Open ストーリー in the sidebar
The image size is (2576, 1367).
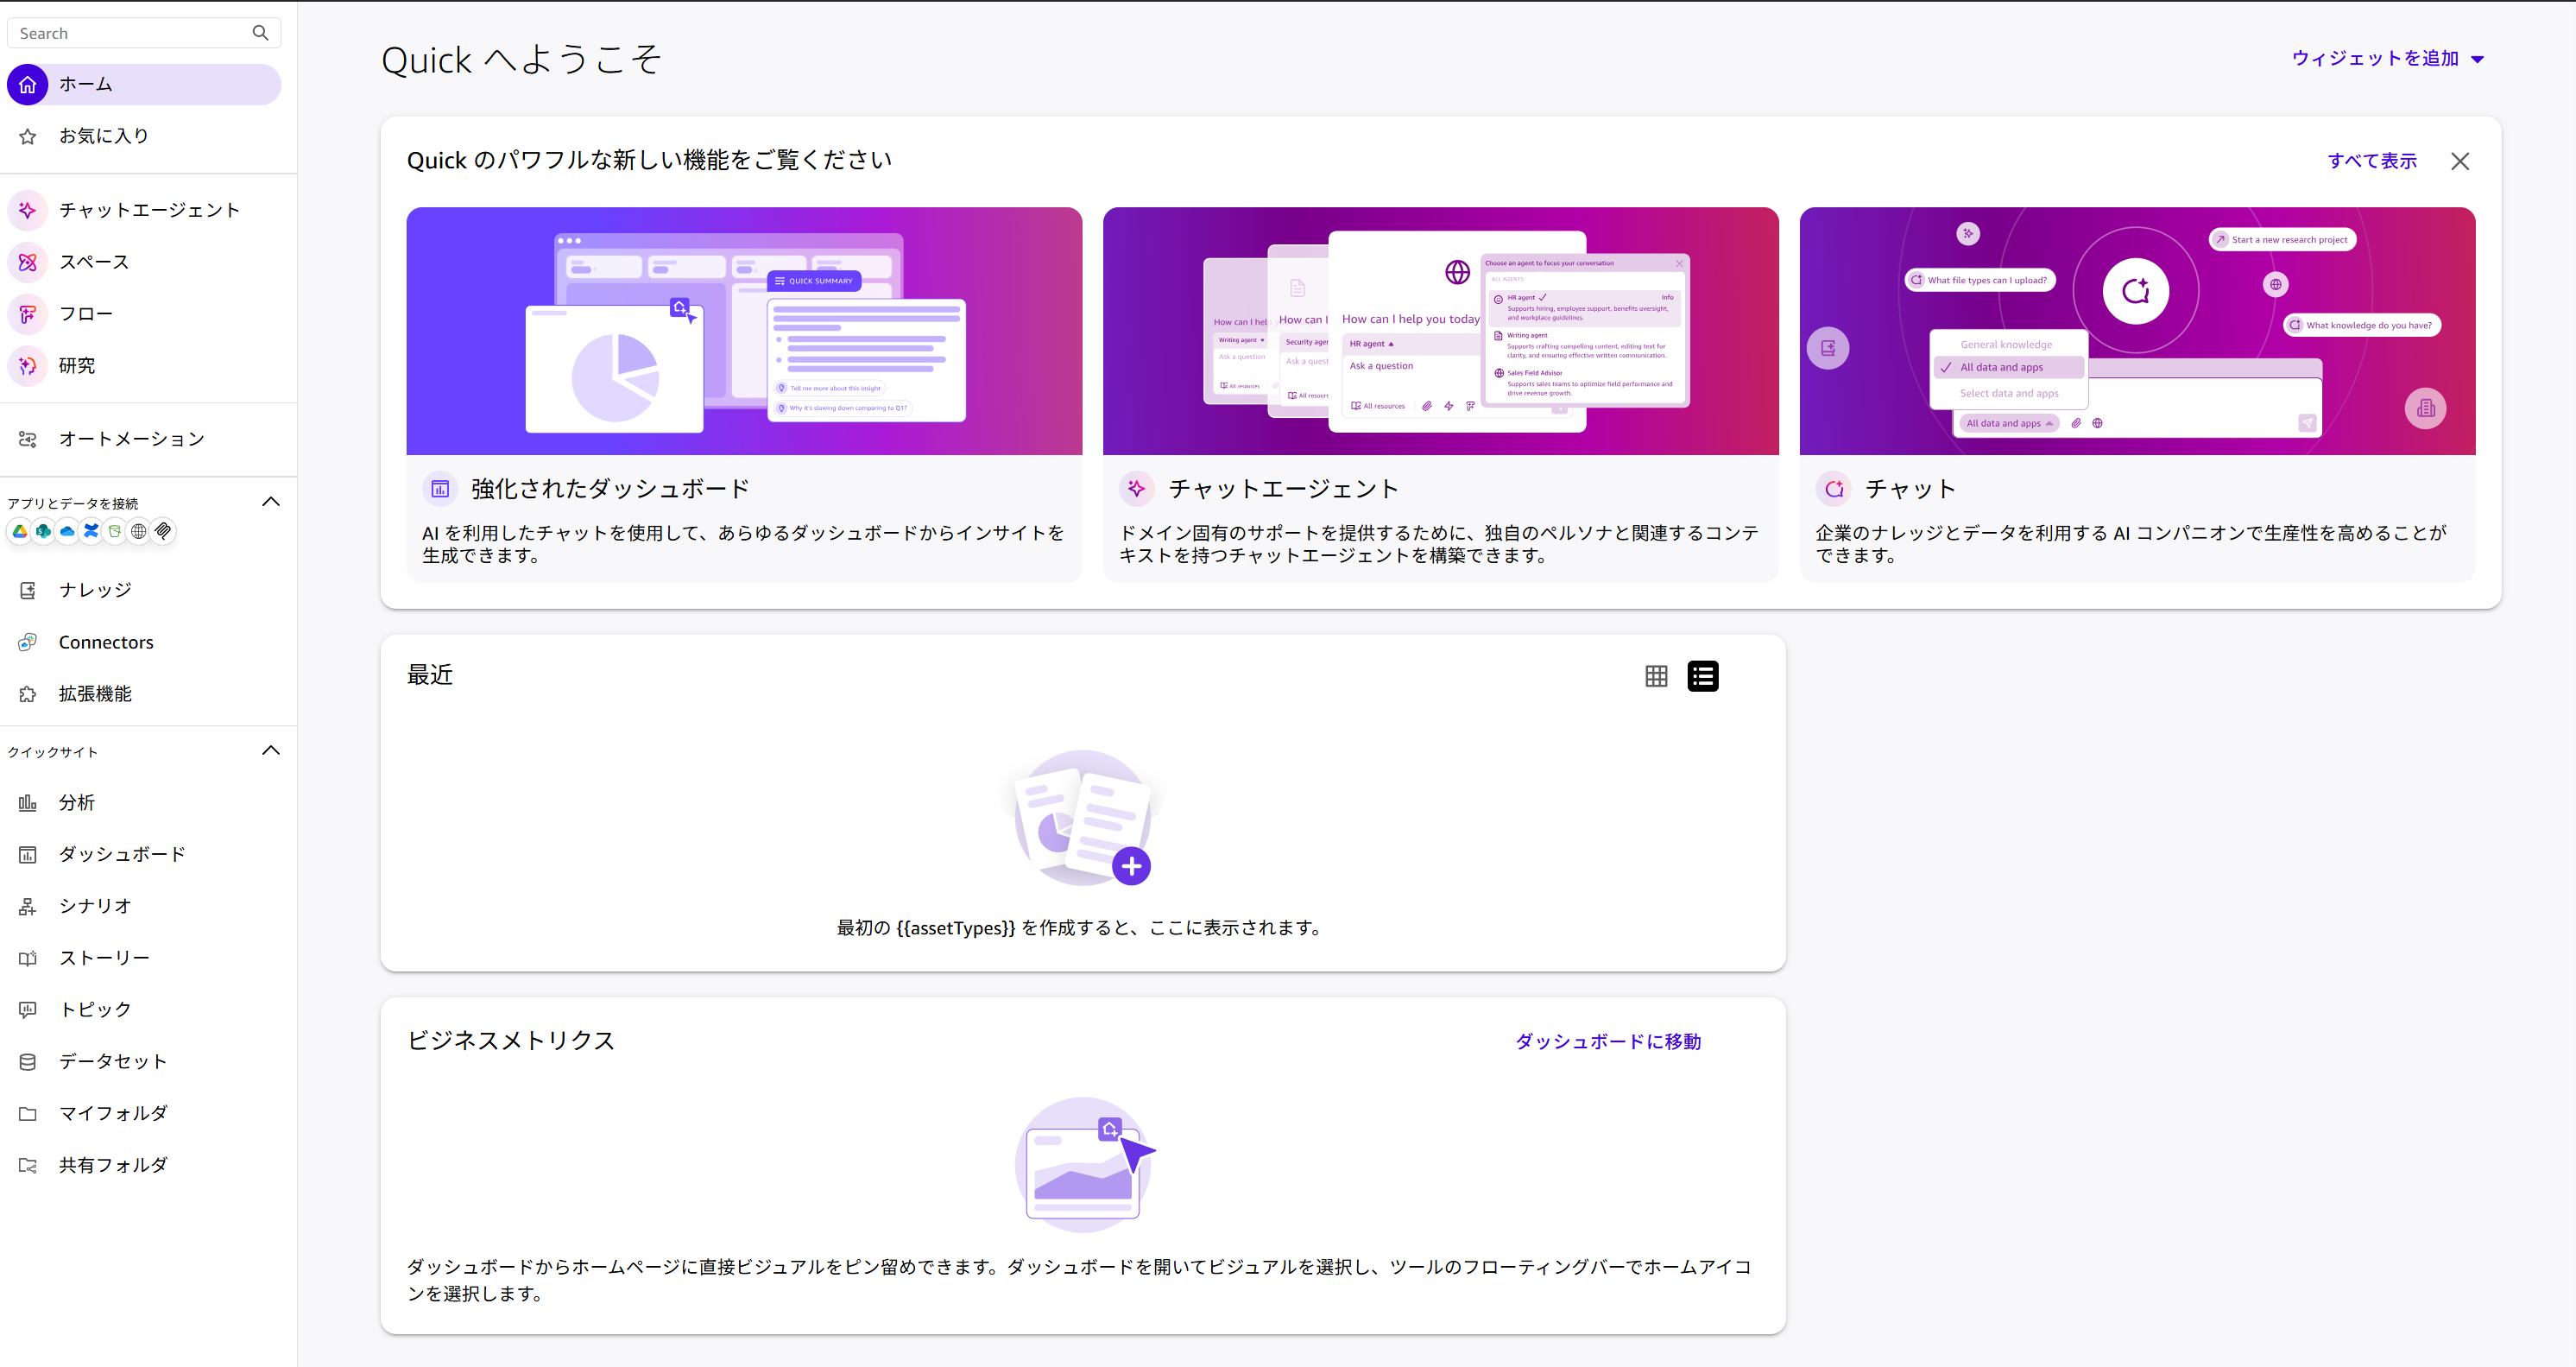tap(144, 958)
